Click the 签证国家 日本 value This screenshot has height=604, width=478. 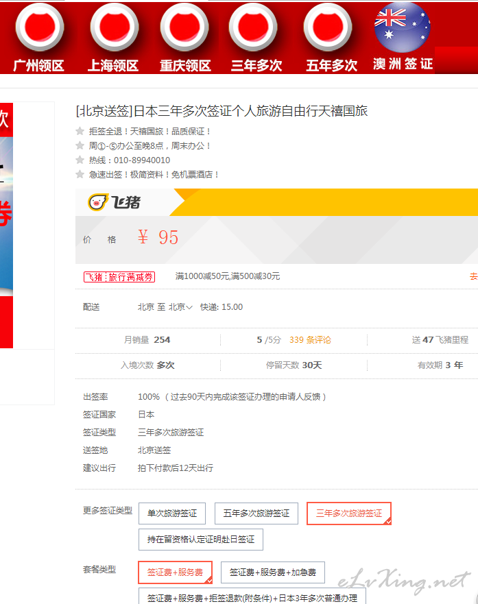tap(146, 415)
